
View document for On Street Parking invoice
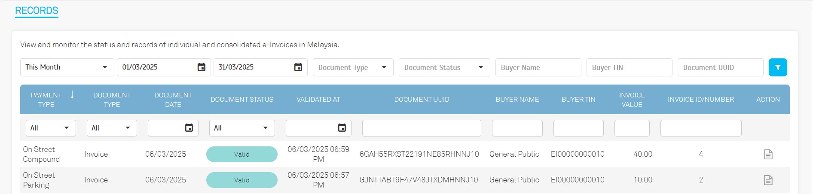pos(768,180)
